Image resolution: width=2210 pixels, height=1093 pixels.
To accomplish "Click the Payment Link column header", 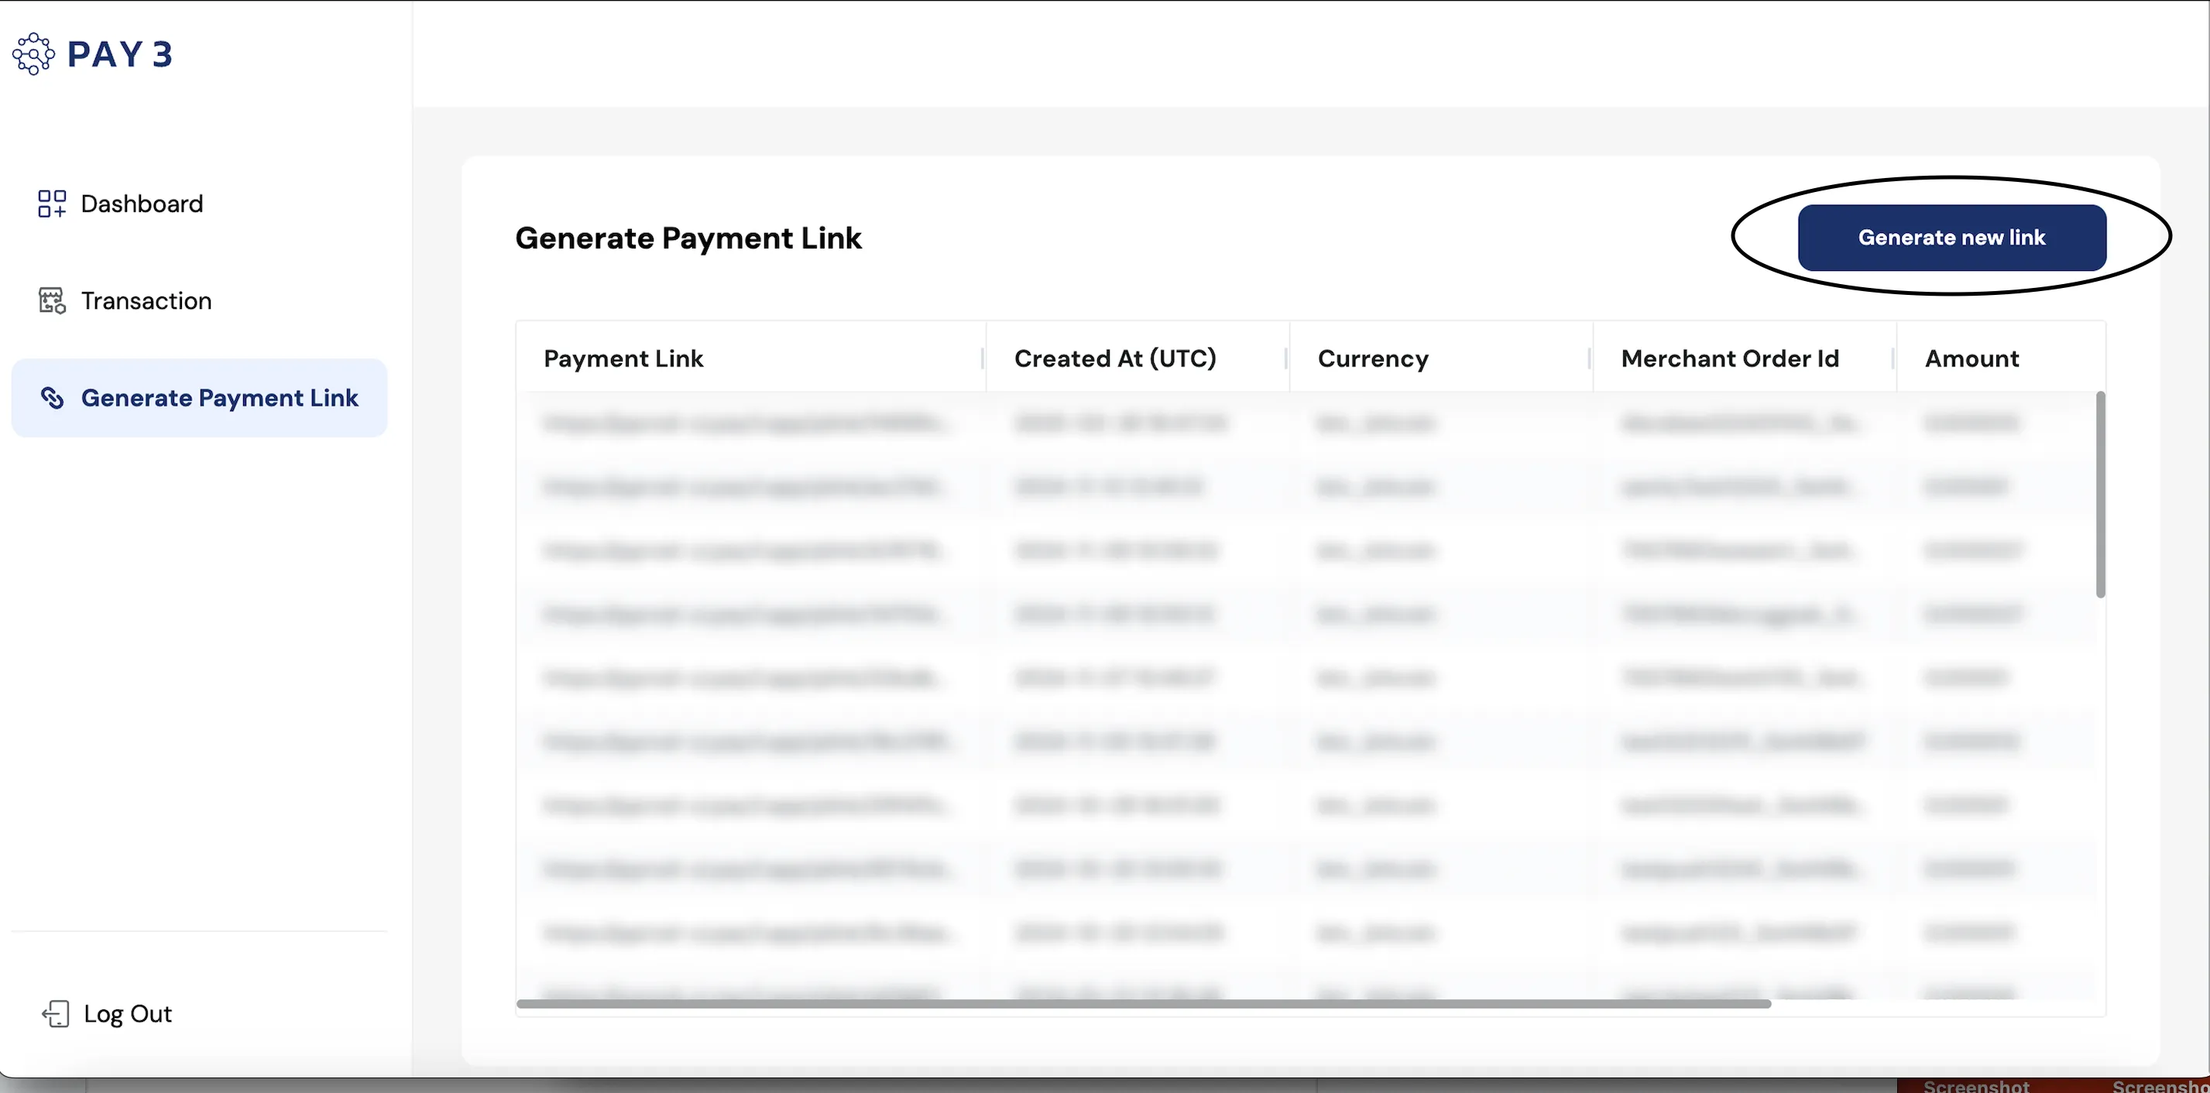I will click(750, 358).
